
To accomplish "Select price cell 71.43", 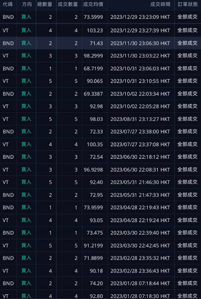I will pos(96,43).
